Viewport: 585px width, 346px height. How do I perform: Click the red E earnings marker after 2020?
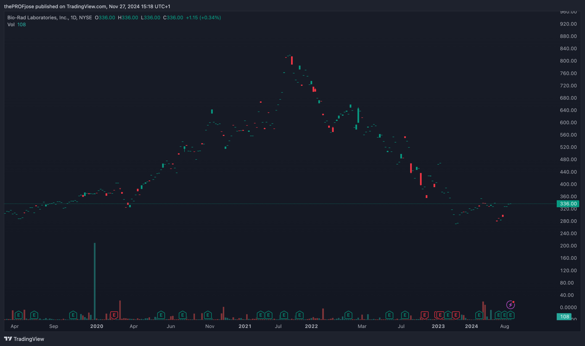[x=114, y=315]
